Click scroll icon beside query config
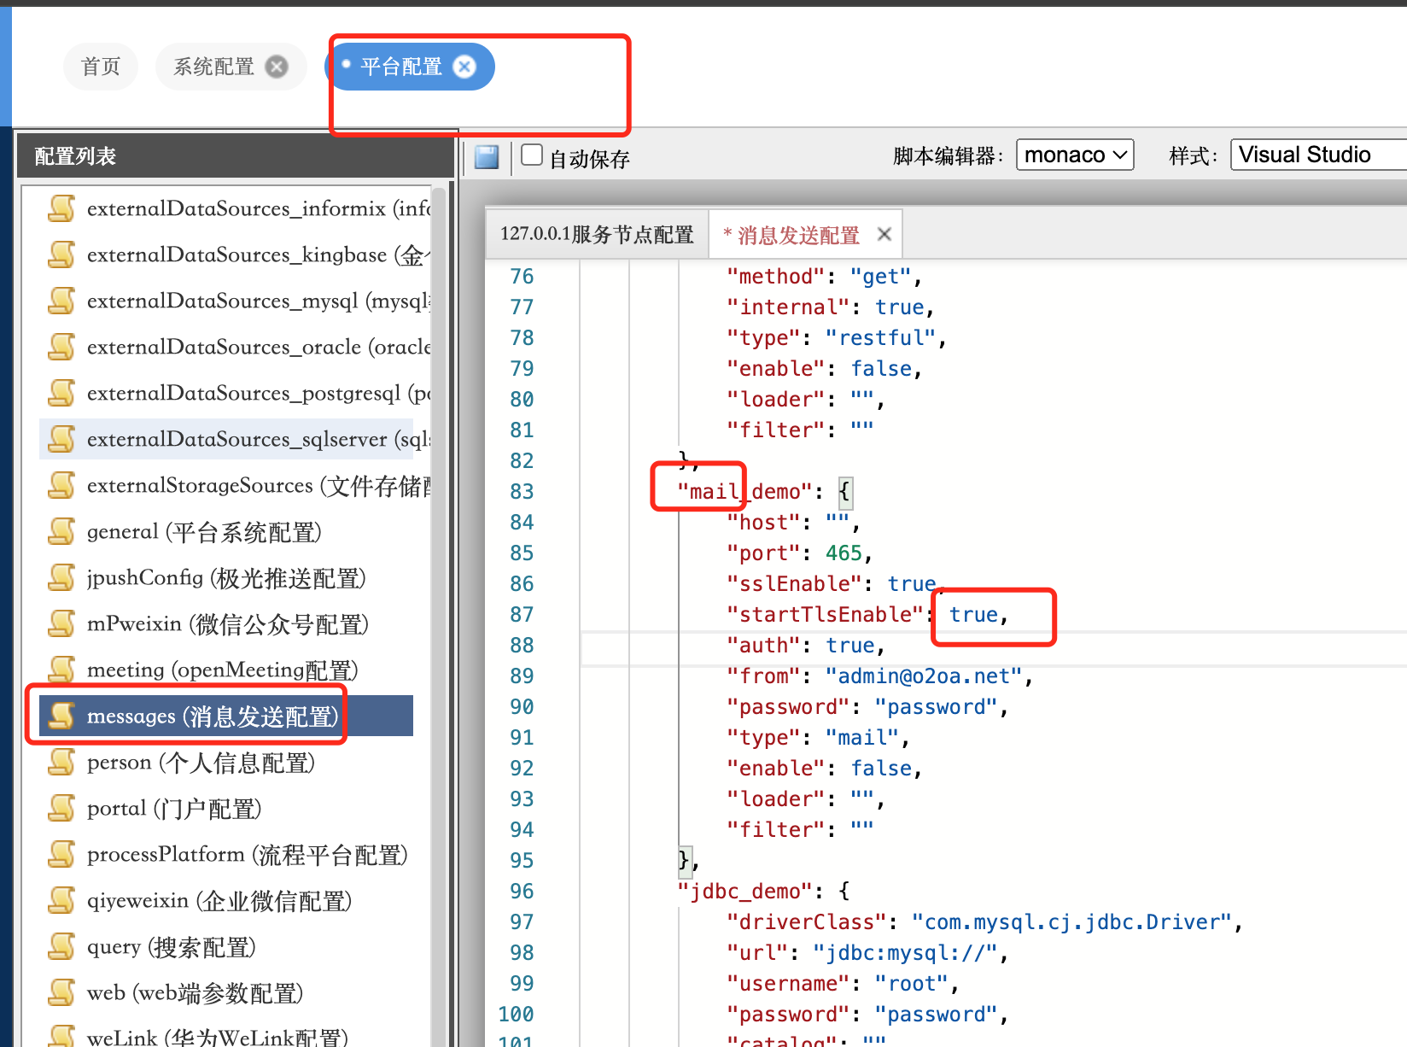Screen dimensions: 1407x1047 pyautogui.click(x=61, y=945)
